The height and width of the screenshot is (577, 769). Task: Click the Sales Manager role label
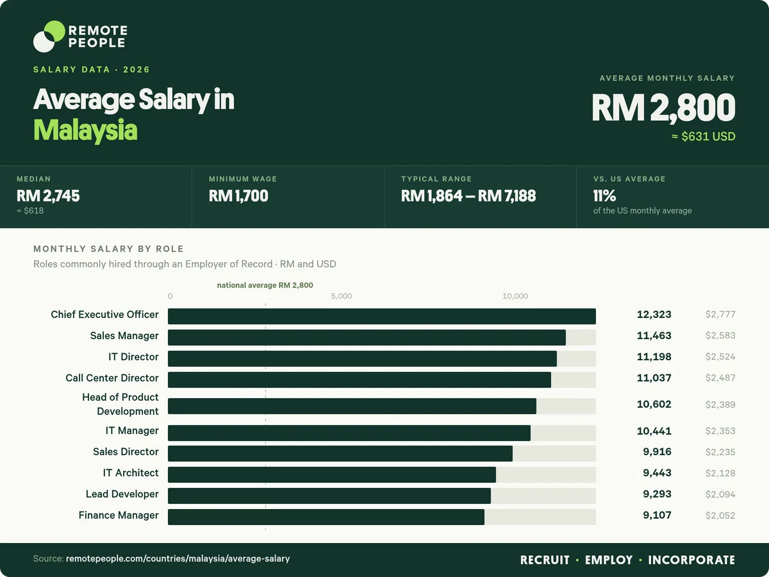[x=124, y=336]
